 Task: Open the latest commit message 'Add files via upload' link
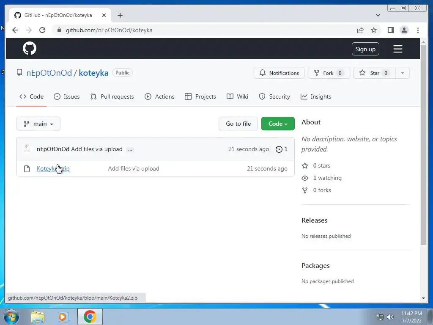tap(97, 149)
